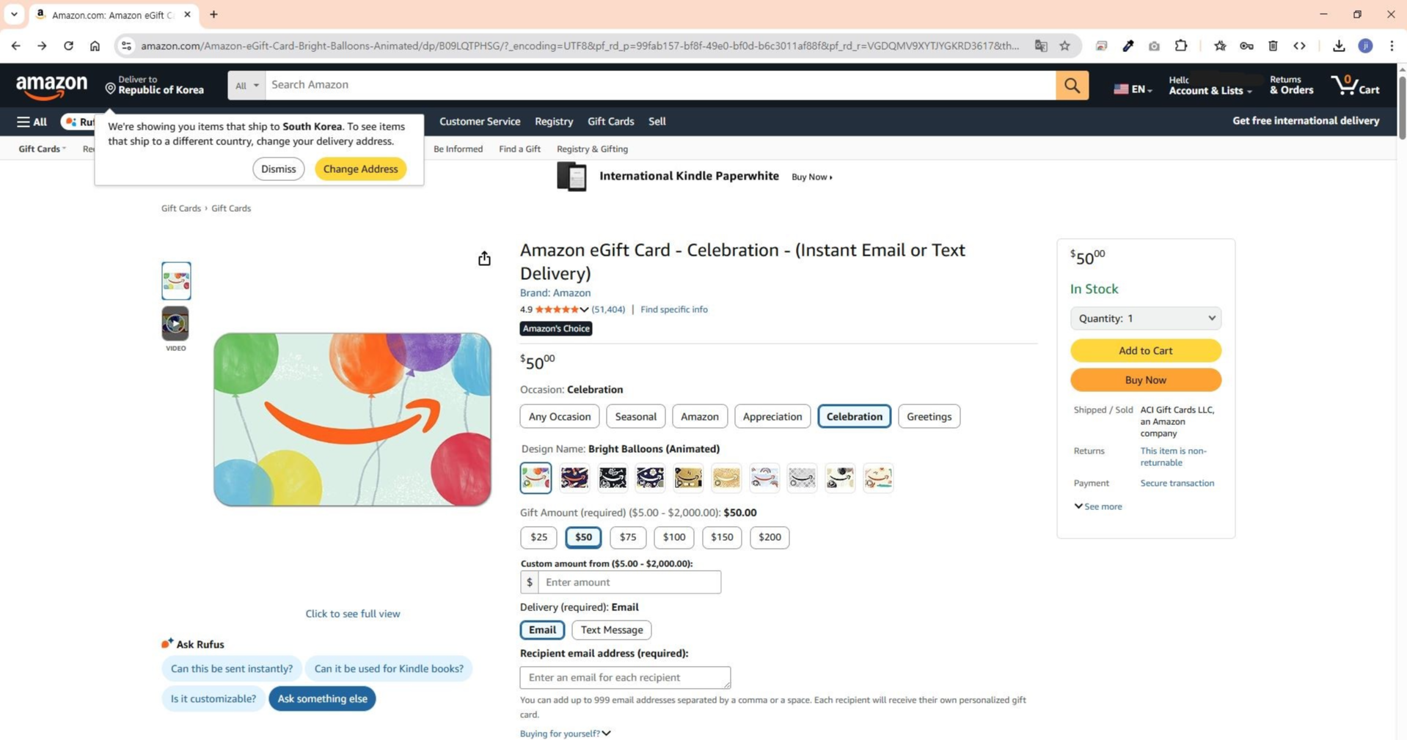Click the Search Amazon input field

pyautogui.click(x=660, y=85)
